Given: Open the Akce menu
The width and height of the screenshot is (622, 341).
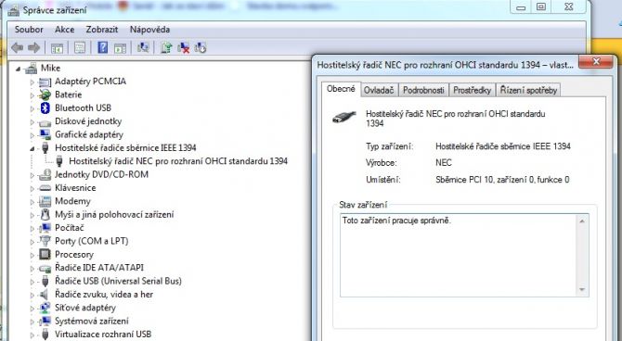Looking at the screenshot, I should tap(64, 30).
